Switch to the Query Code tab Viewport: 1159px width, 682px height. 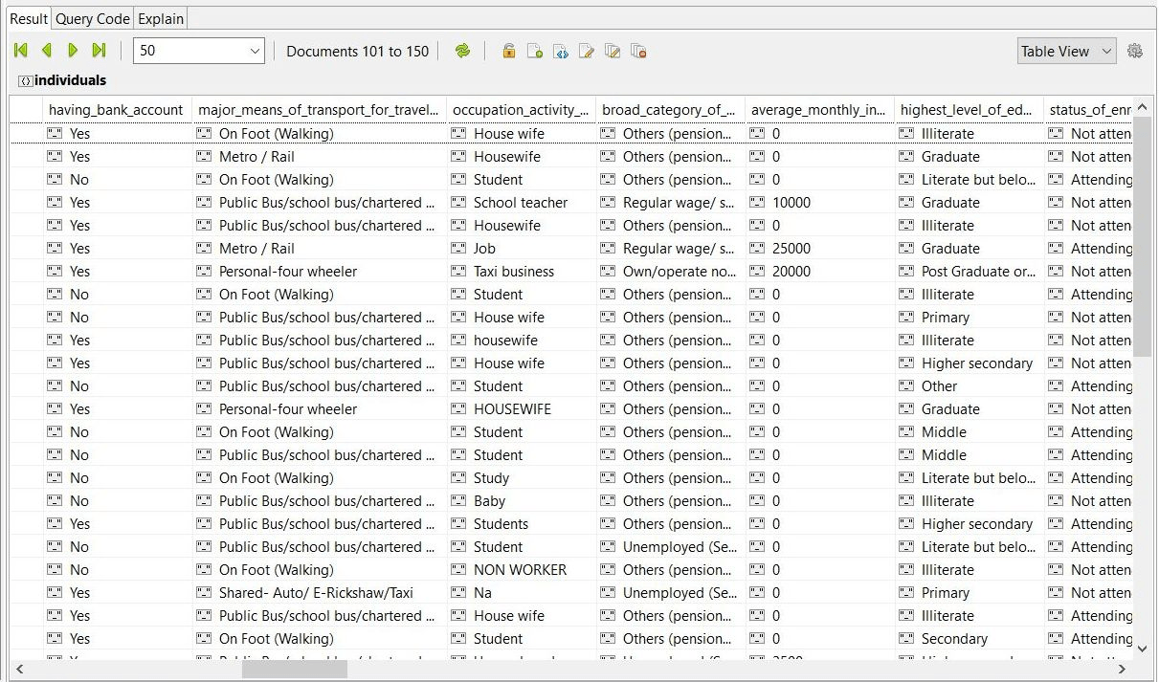tap(92, 19)
